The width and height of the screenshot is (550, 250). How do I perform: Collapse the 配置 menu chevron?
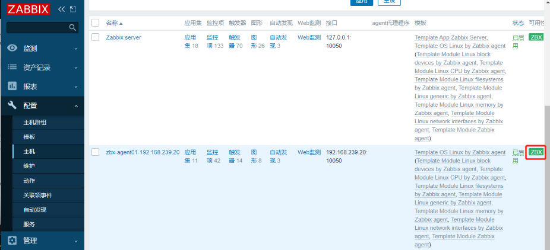coord(76,105)
